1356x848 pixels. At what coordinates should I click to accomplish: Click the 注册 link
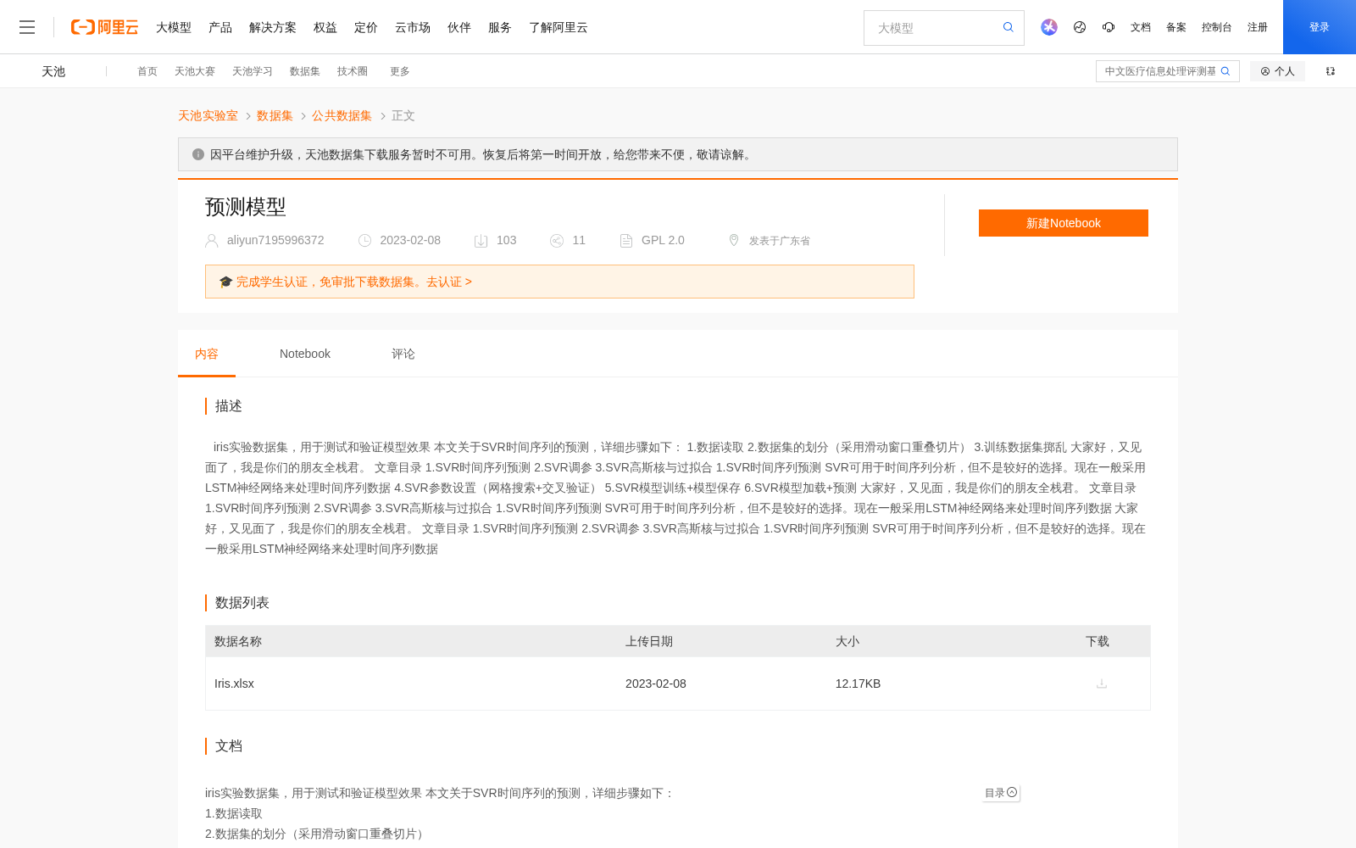pyautogui.click(x=1258, y=27)
